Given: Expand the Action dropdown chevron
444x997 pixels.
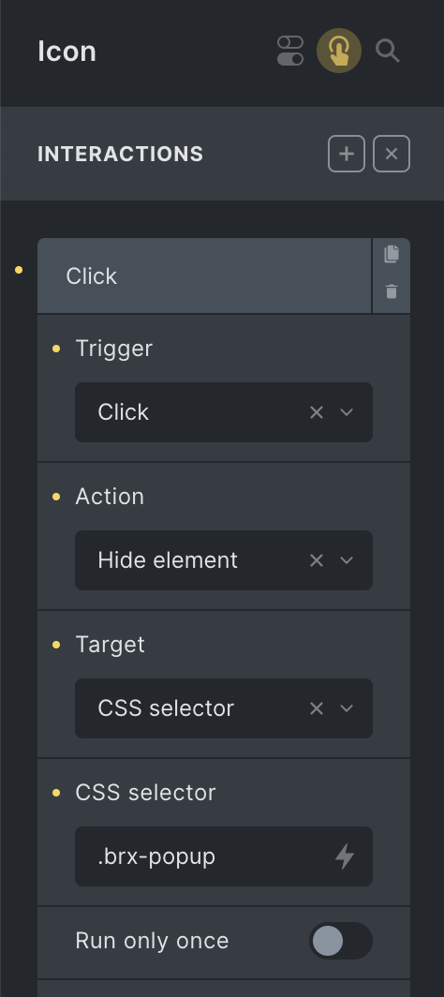Looking at the screenshot, I should click(347, 560).
